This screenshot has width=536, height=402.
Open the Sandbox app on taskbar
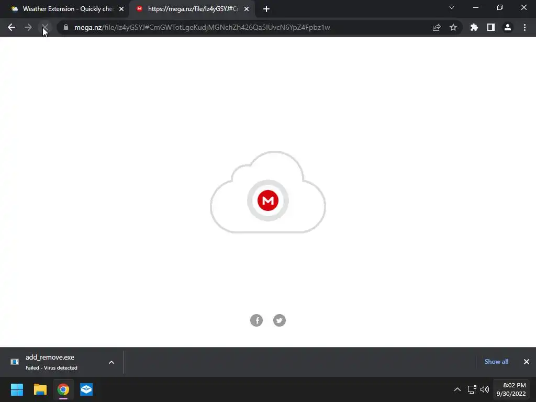(86, 389)
